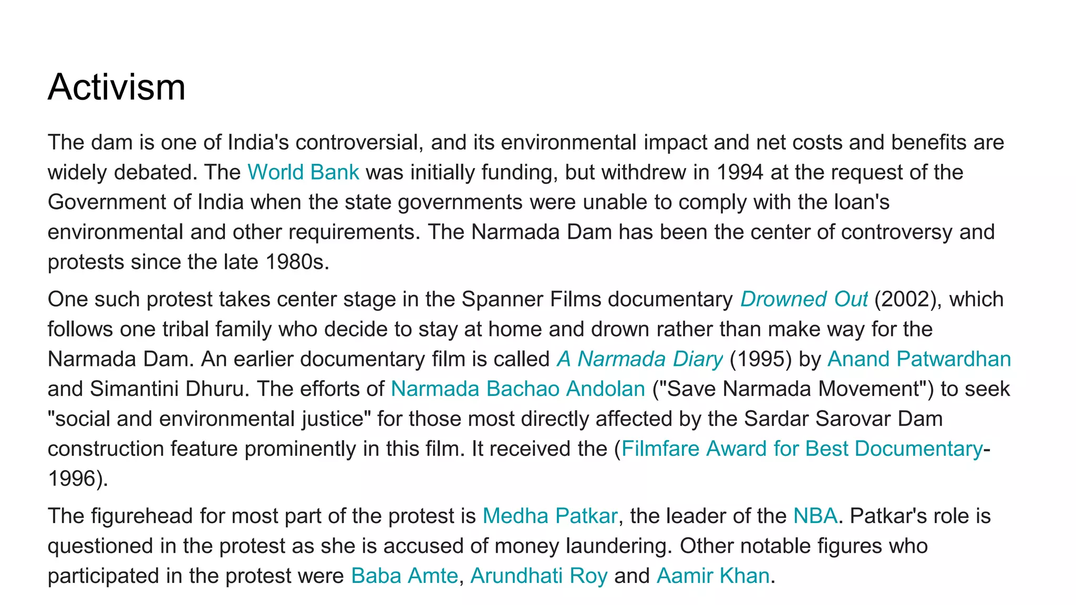Follow the Anand Patwardhan link
Screen dimensions: 1076x605
click(918, 359)
